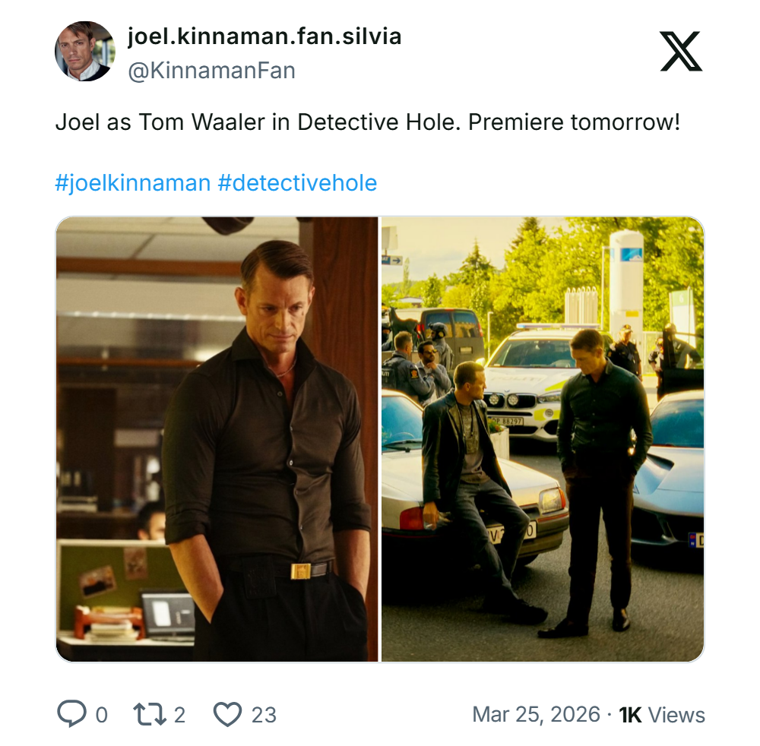
Task: Click the @KinnamanFan handle
Action: (211, 71)
